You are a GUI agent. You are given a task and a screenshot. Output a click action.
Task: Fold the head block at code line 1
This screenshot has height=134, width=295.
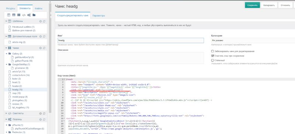(x=65, y=79)
